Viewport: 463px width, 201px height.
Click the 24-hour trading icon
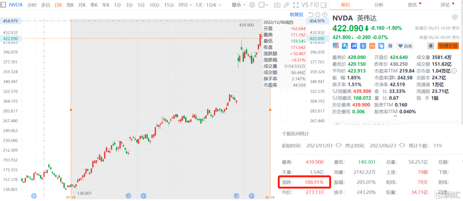(x=354, y=46)
